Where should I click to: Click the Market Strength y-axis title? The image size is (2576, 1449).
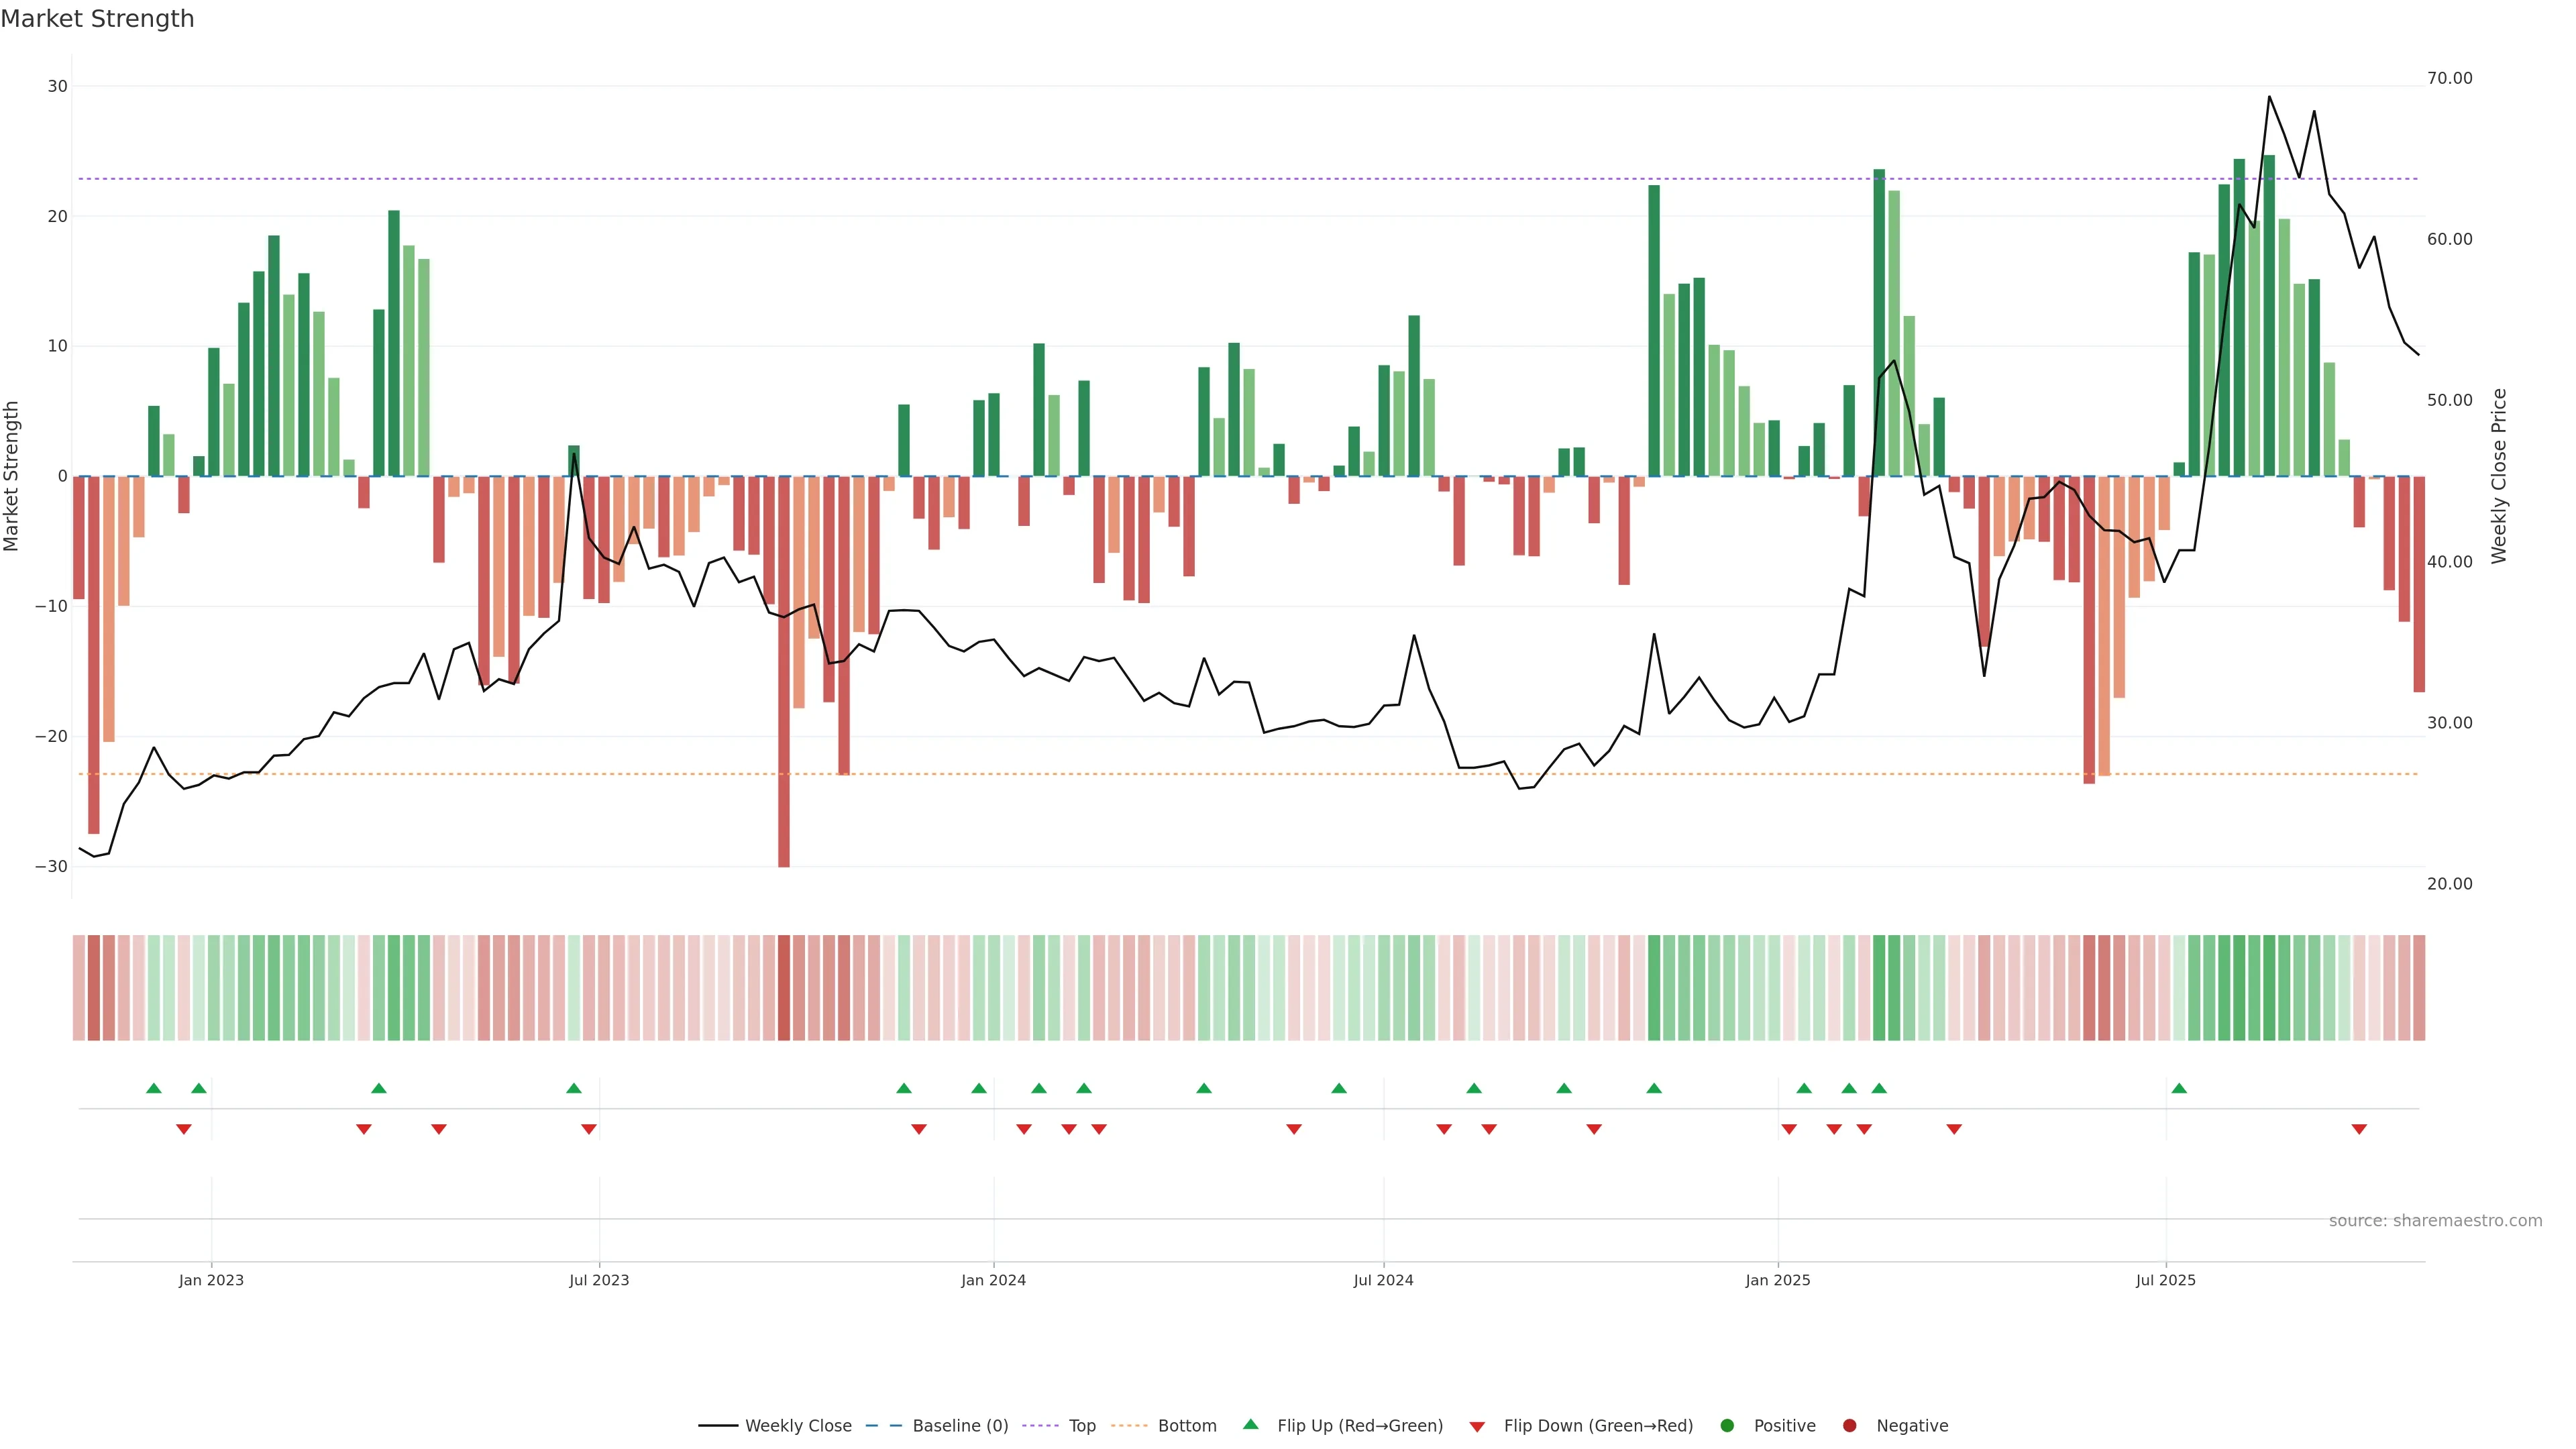tap(12, 476)
